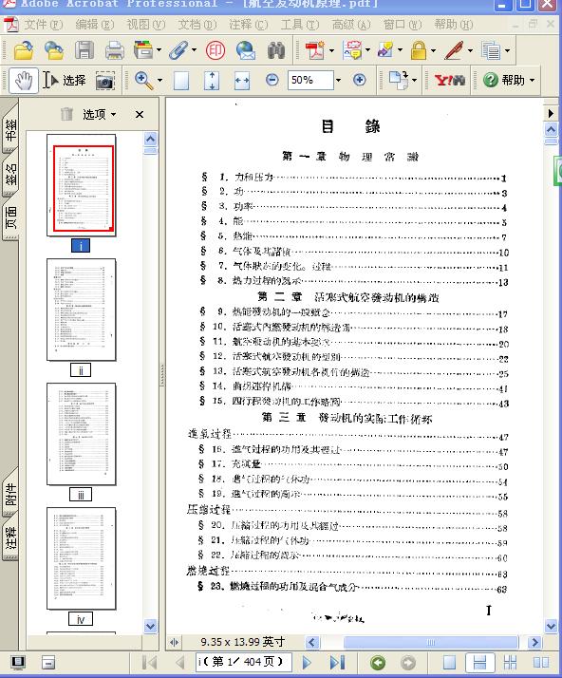Click the globe email icon
Screen dimensions: 562x678
click(246, 50)
